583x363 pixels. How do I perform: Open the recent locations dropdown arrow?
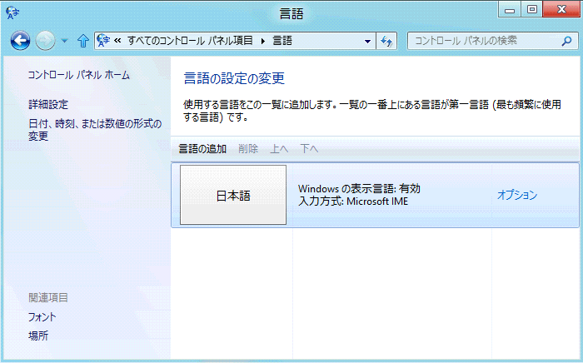pos(64,41)
